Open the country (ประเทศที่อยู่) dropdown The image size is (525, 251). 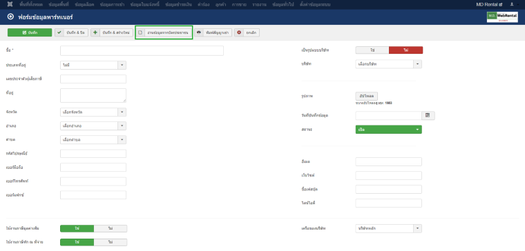tap(93, 65)
